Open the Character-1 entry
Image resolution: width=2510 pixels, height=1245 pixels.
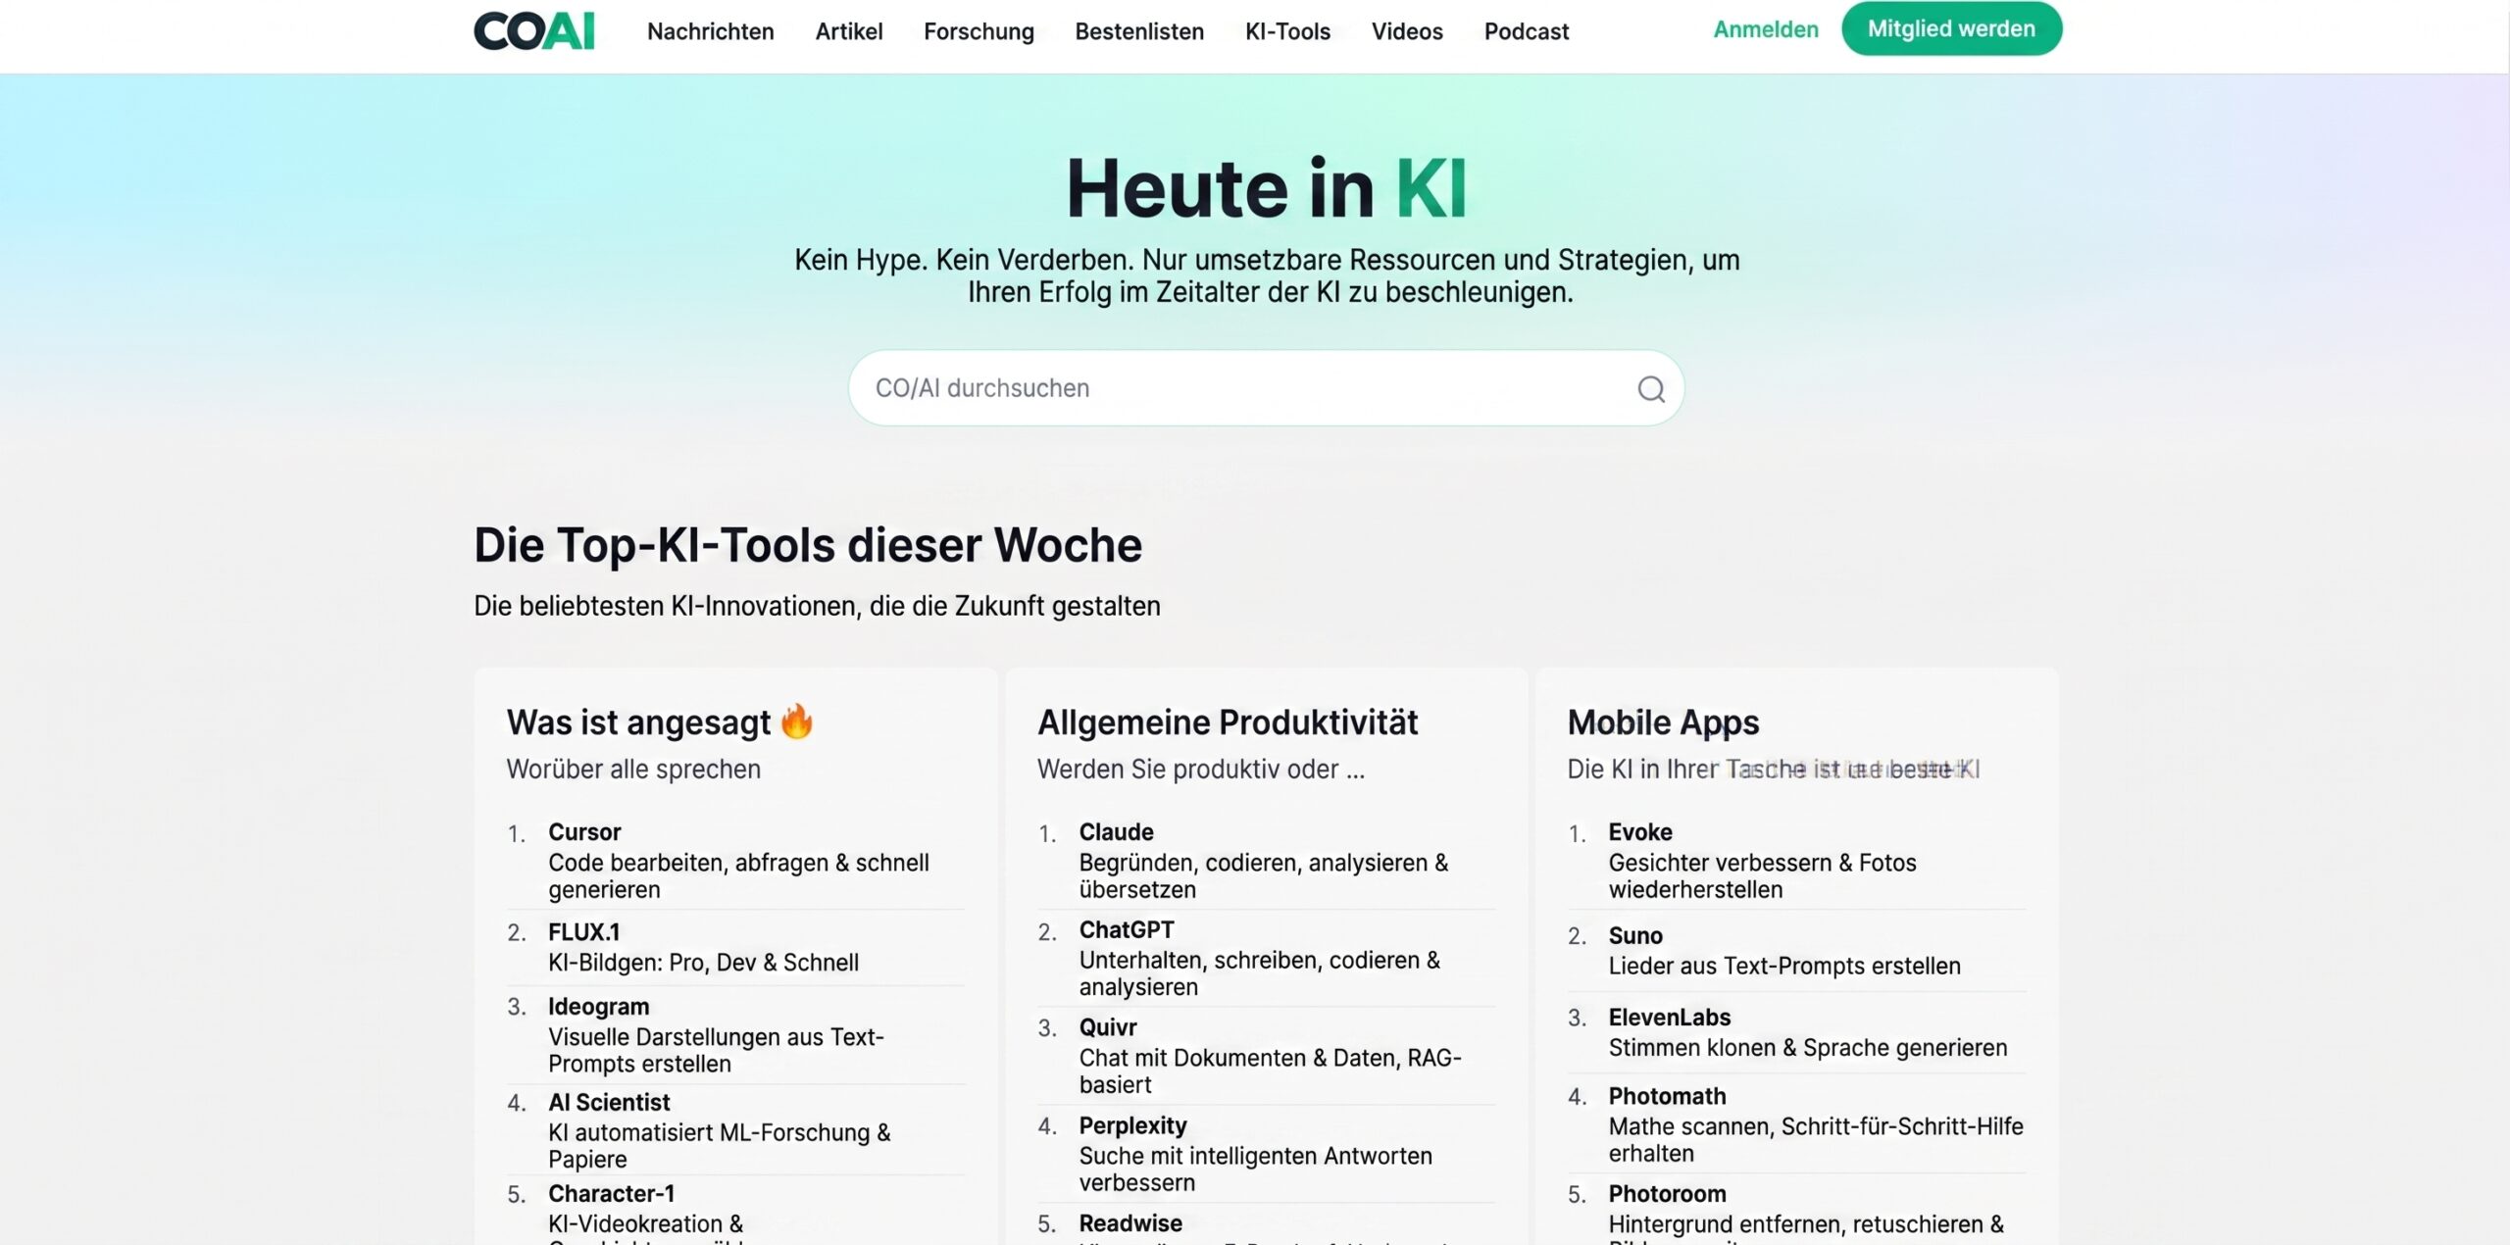[x=611, y=1194]
